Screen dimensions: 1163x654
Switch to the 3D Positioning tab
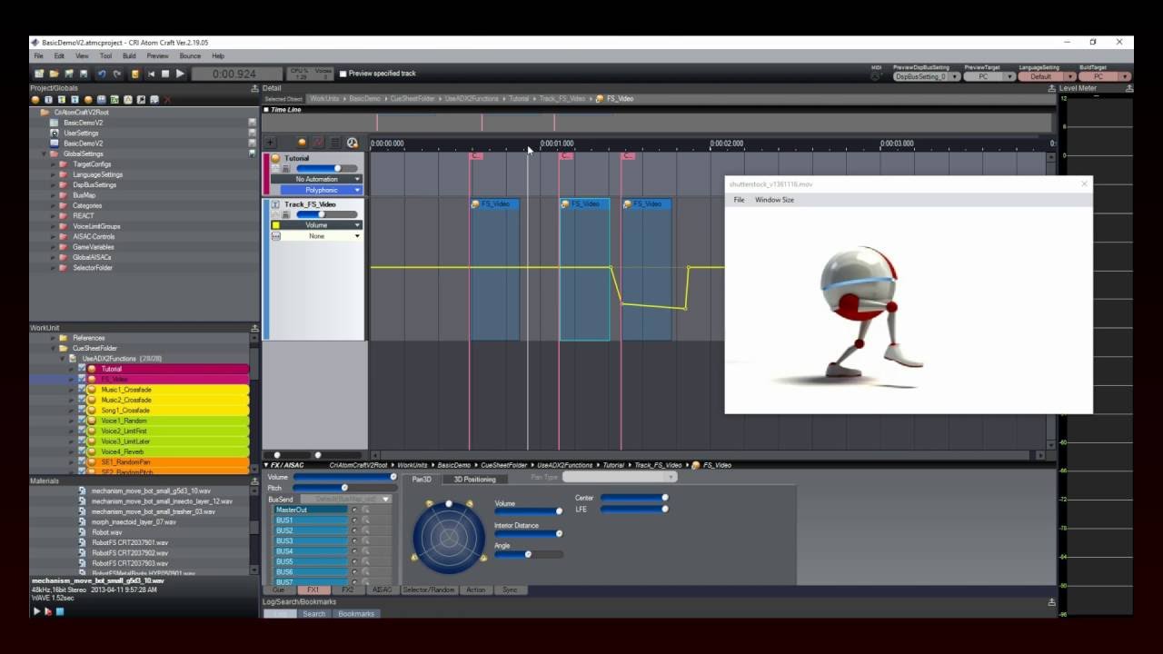(x=475, y=479)
